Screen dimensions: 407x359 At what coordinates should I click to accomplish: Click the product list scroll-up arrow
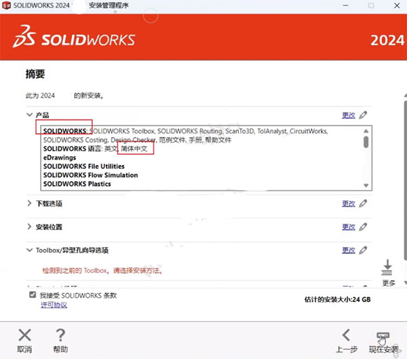coord(366,131)
